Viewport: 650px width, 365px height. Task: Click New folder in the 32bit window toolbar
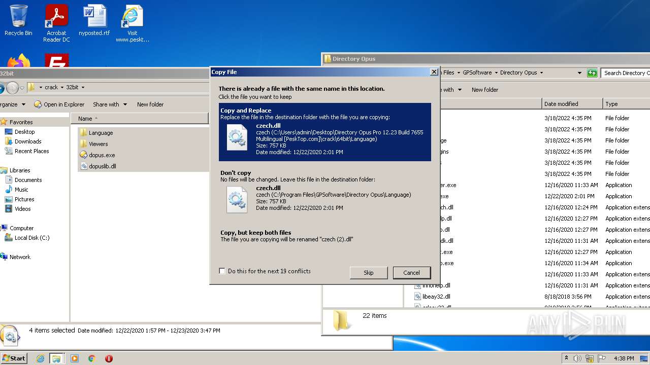pos(150,104)
